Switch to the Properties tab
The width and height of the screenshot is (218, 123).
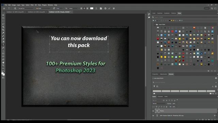click(155, 74)
